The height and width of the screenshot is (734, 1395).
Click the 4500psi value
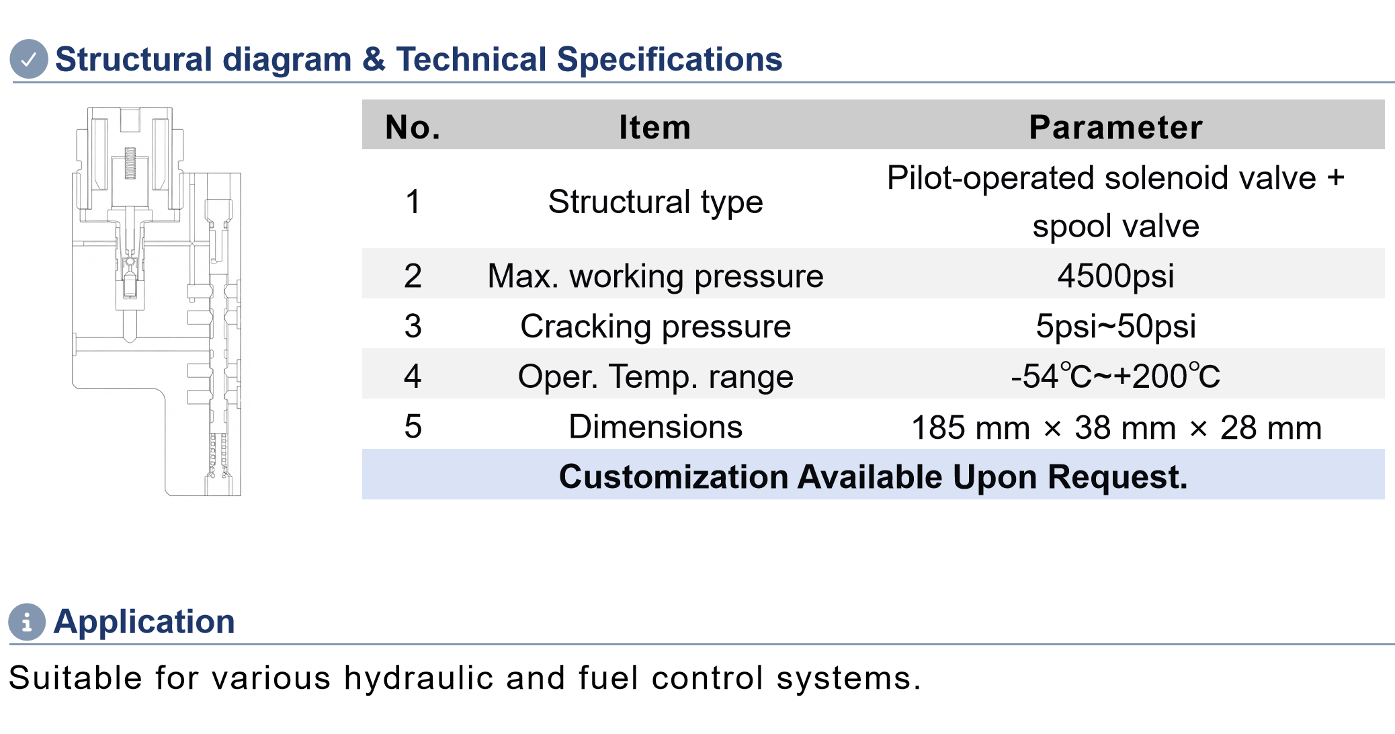(x=1115, y=276)
